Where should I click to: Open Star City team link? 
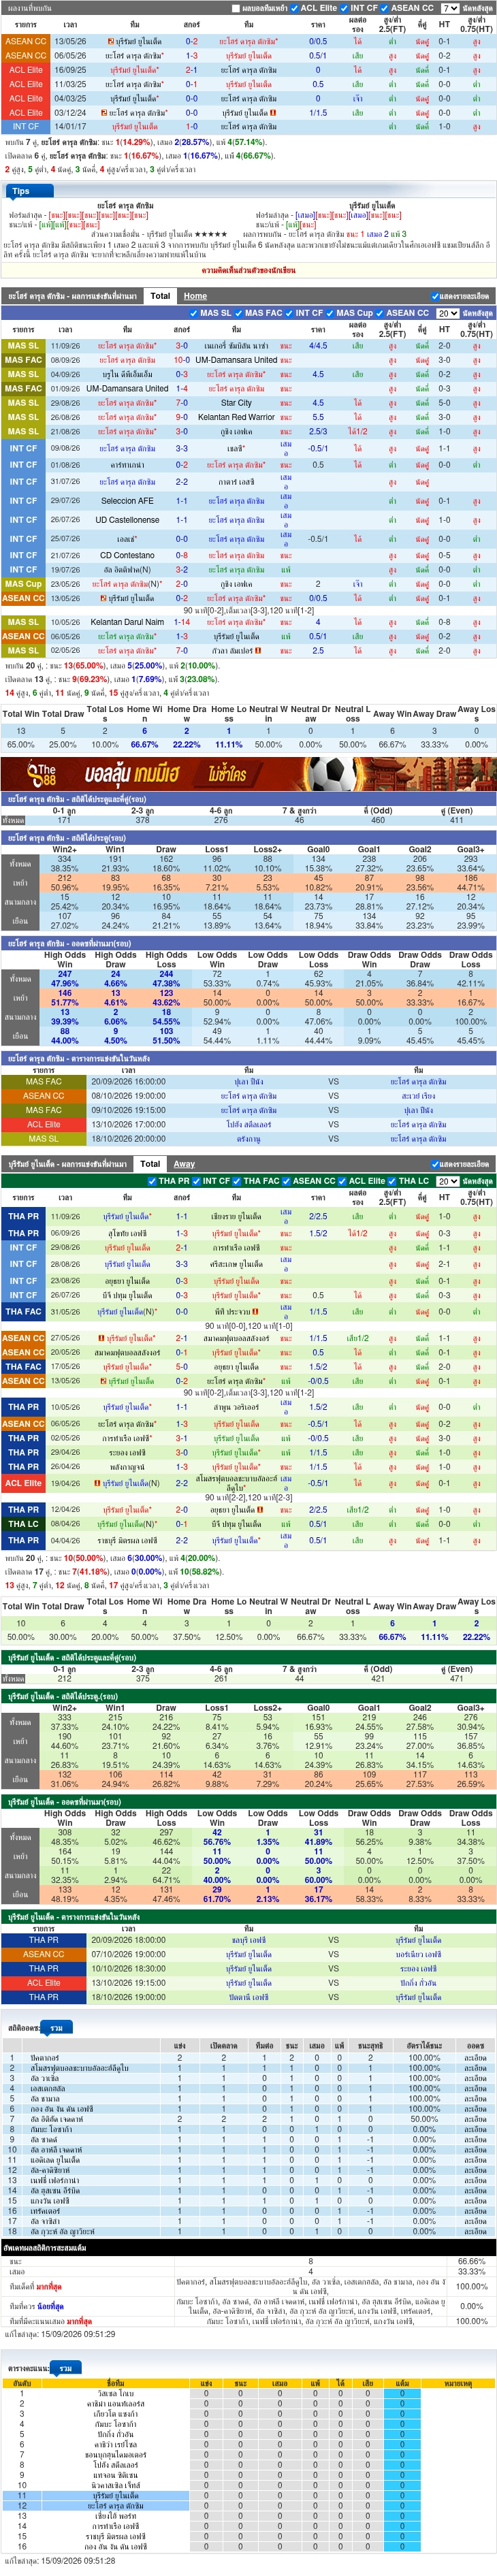coord(236,403)
